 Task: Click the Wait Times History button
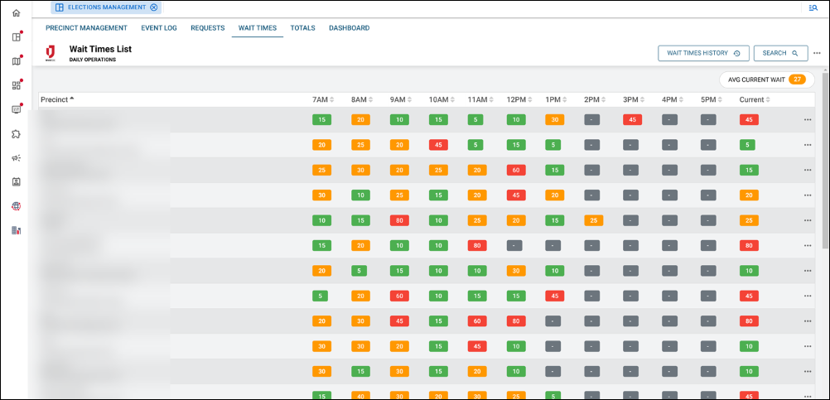[703, 53]
